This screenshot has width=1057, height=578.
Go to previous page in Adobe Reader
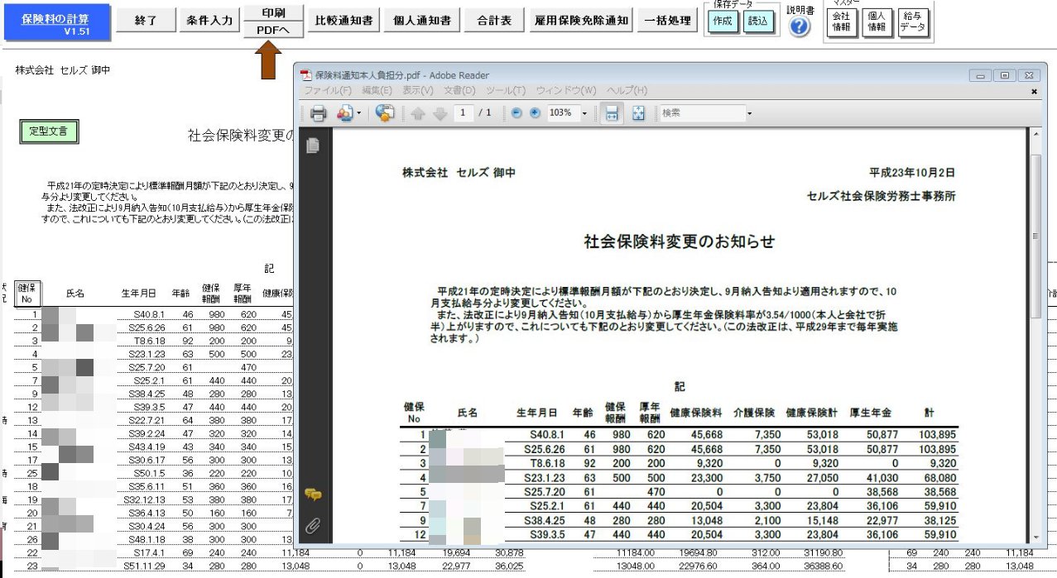[x=418, y=114]
